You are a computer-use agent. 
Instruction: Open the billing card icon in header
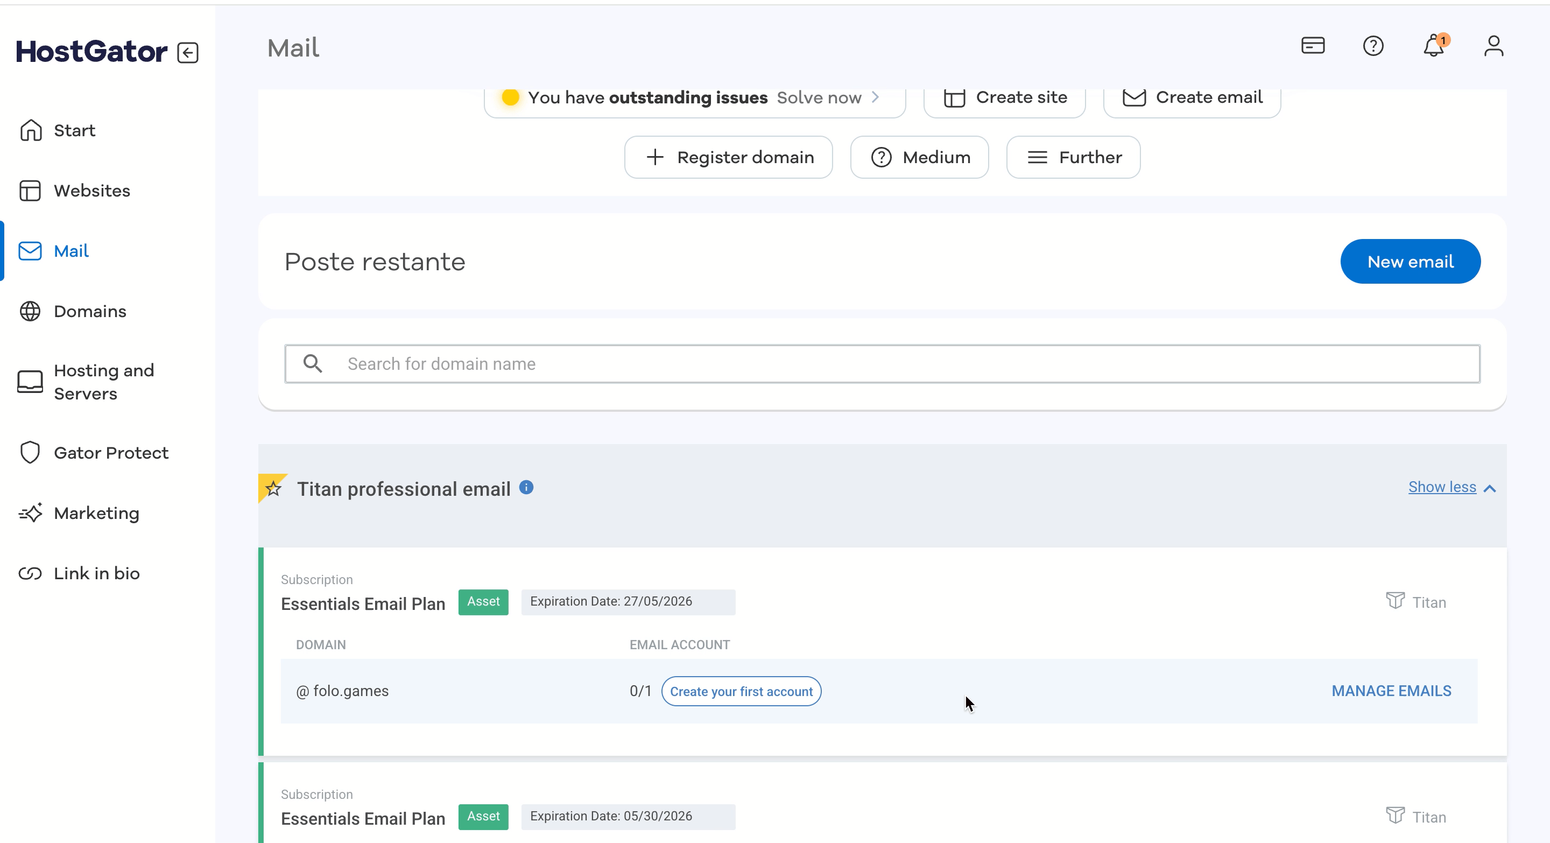click(1312, 46)
